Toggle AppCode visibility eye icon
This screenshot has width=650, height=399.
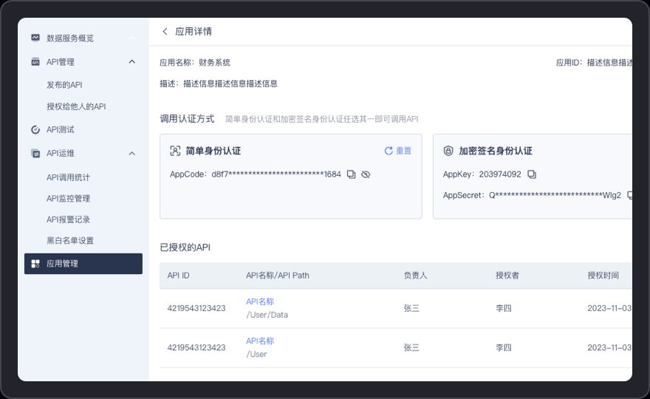pos(366,174)
